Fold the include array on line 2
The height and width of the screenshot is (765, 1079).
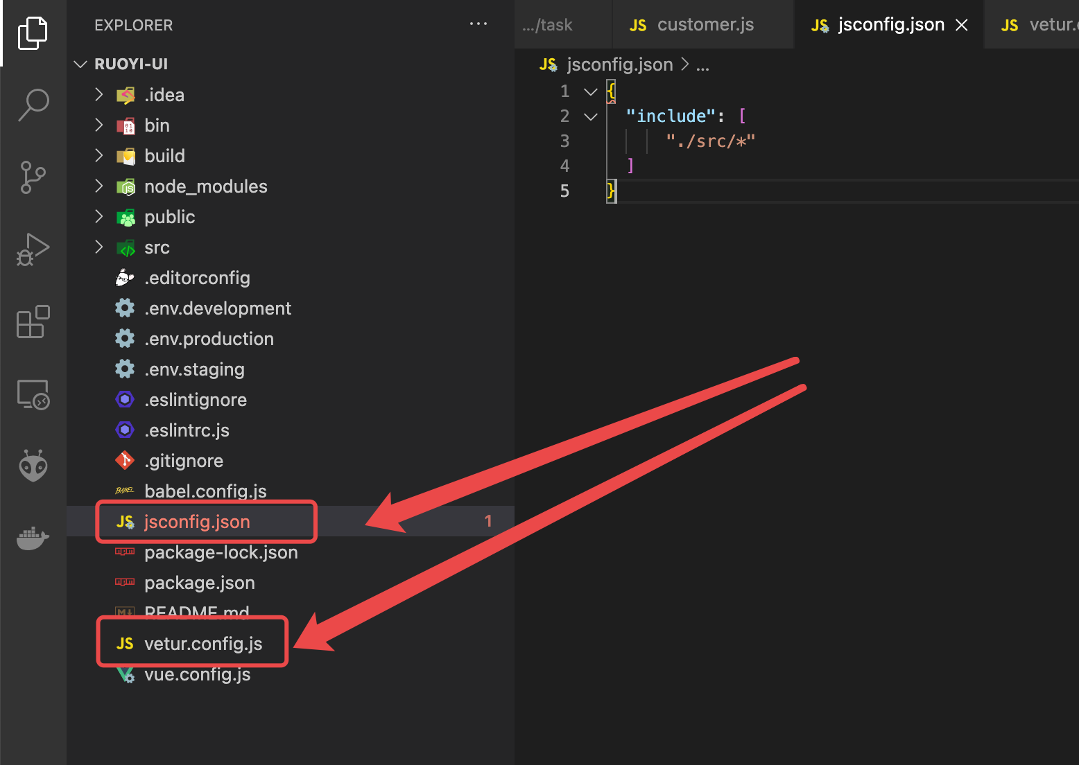click(591, 116)
